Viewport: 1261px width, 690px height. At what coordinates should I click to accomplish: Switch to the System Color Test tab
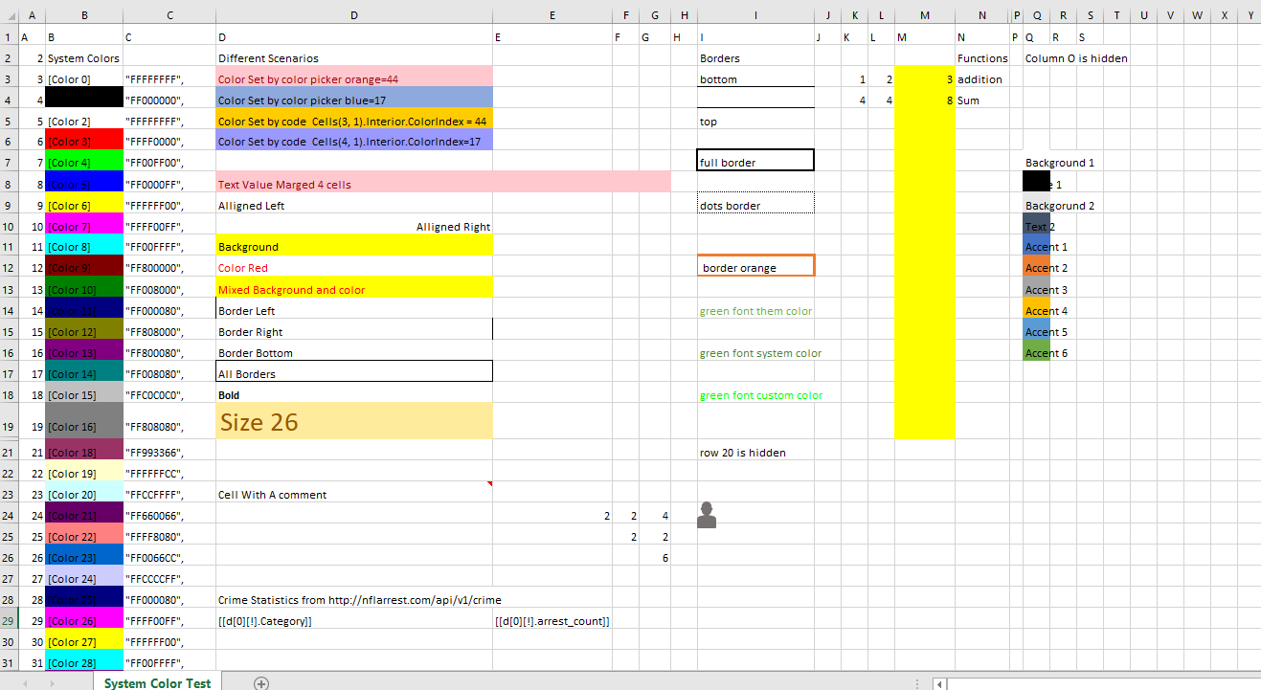point(157,683)
